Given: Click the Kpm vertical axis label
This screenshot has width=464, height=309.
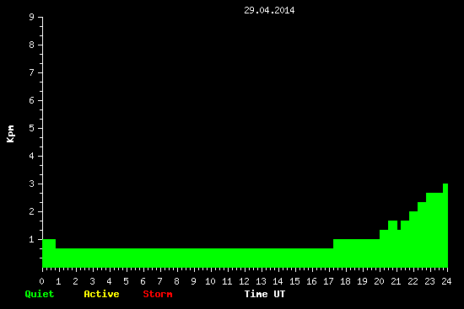Looking at the screenshot, I should 11,134.
